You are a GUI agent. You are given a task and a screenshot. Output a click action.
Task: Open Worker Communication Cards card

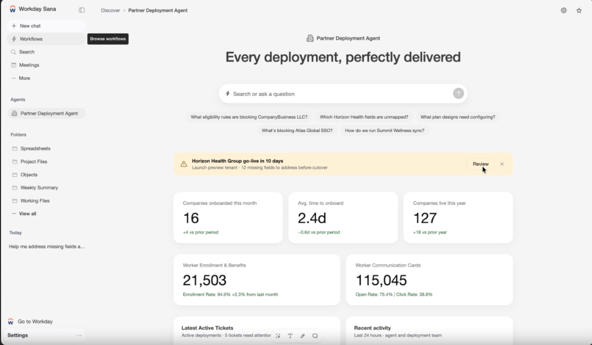pyautogui.click(x=429, y=280)
